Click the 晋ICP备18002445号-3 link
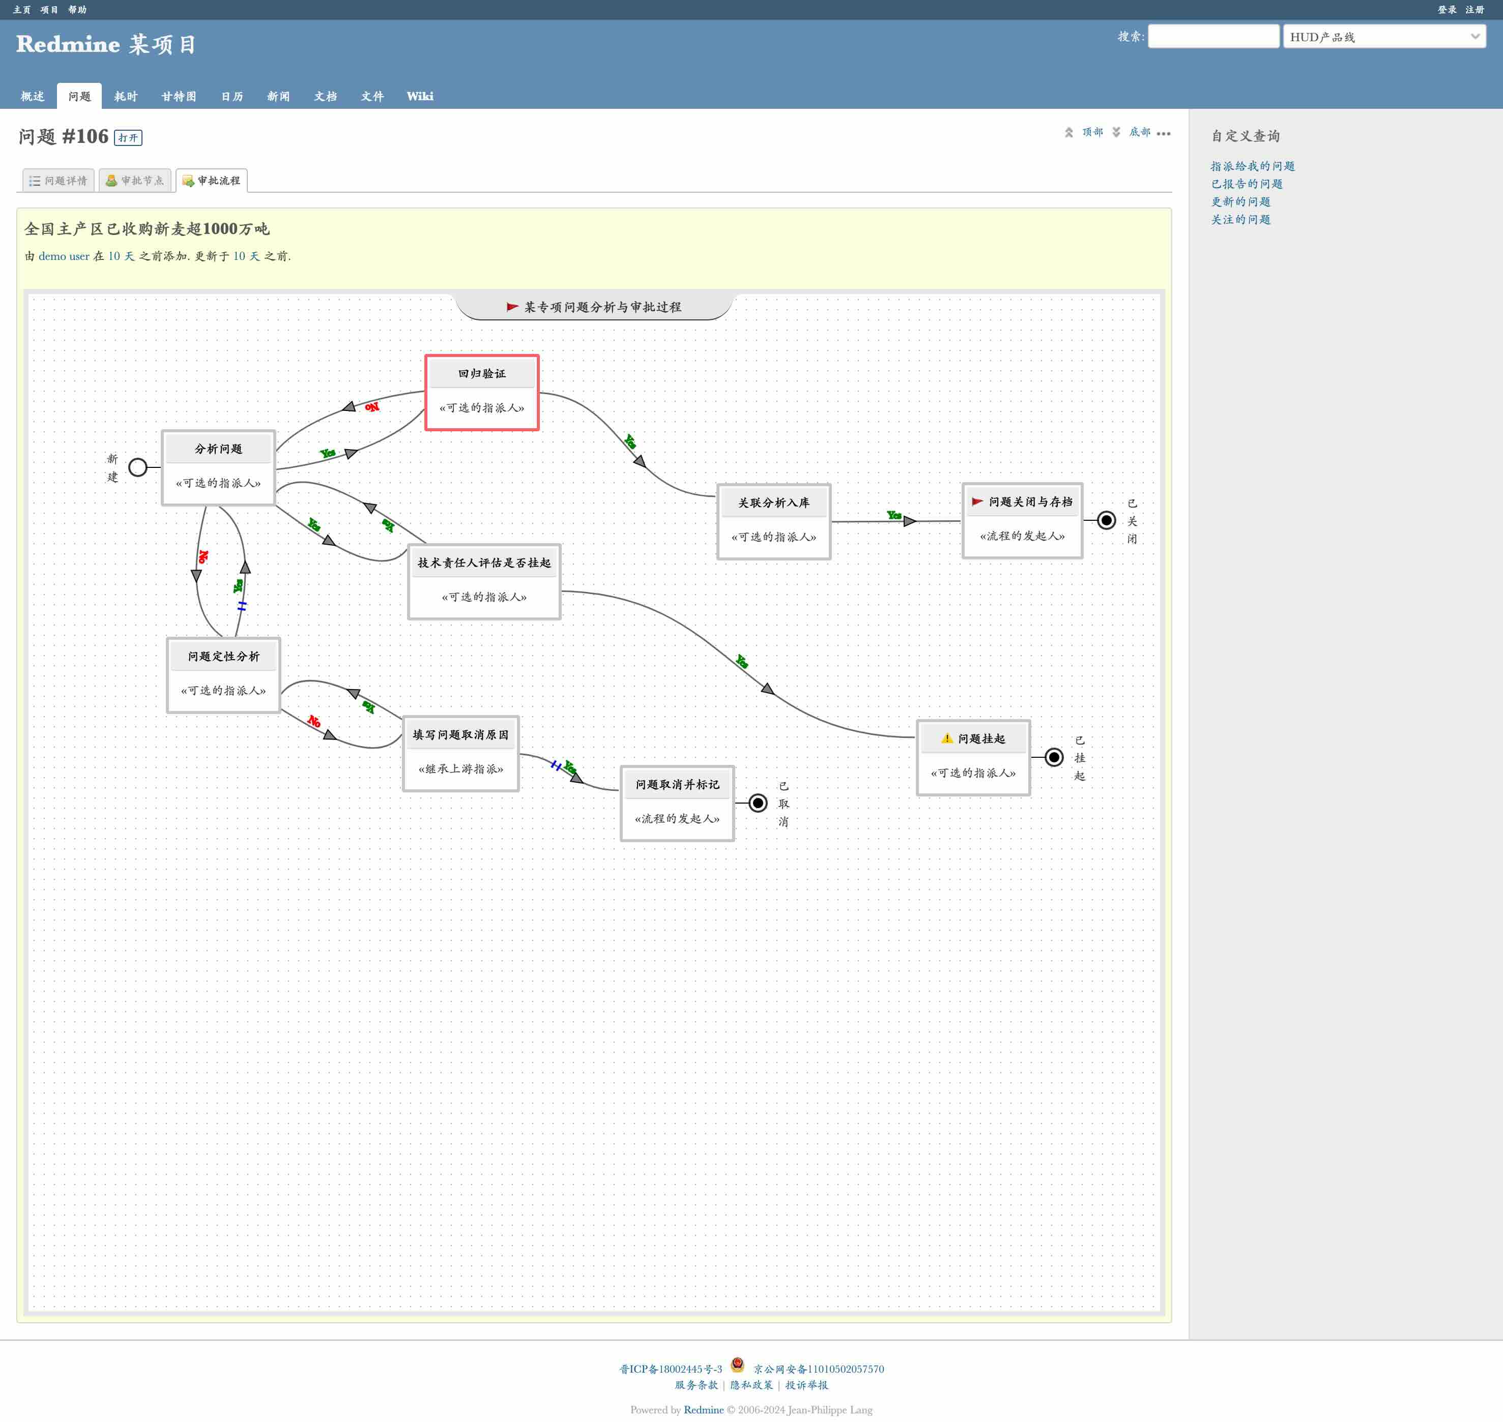This screenshot has height=1422, width=1503. (671, 1369)
